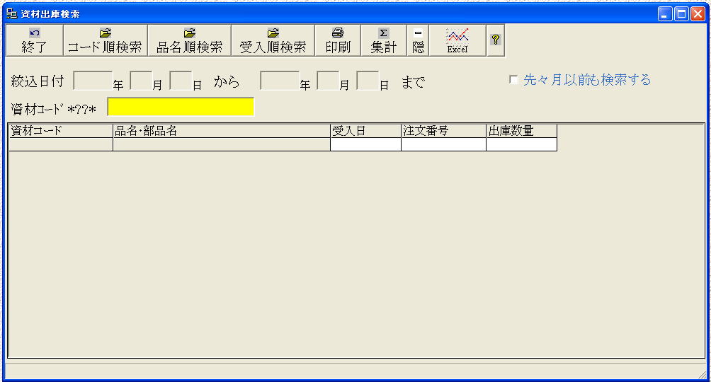Focus the yellow 資材コード input field

coord(181,107)
